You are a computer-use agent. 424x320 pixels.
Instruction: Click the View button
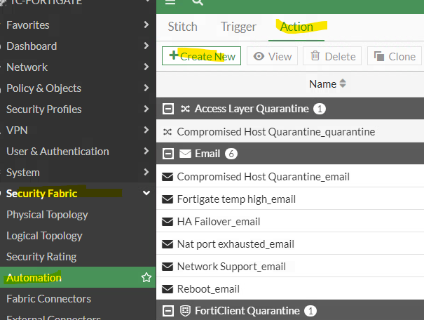(x=273, y=56)
